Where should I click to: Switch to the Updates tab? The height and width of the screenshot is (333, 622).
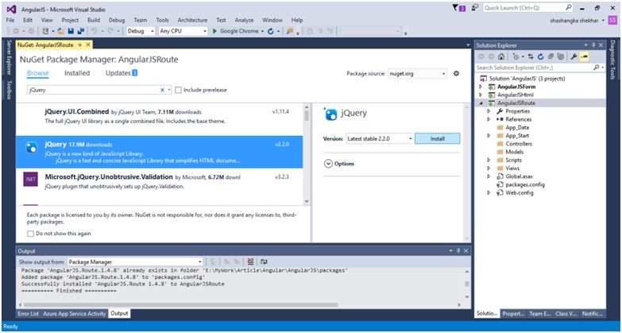(x=122, y=73)
